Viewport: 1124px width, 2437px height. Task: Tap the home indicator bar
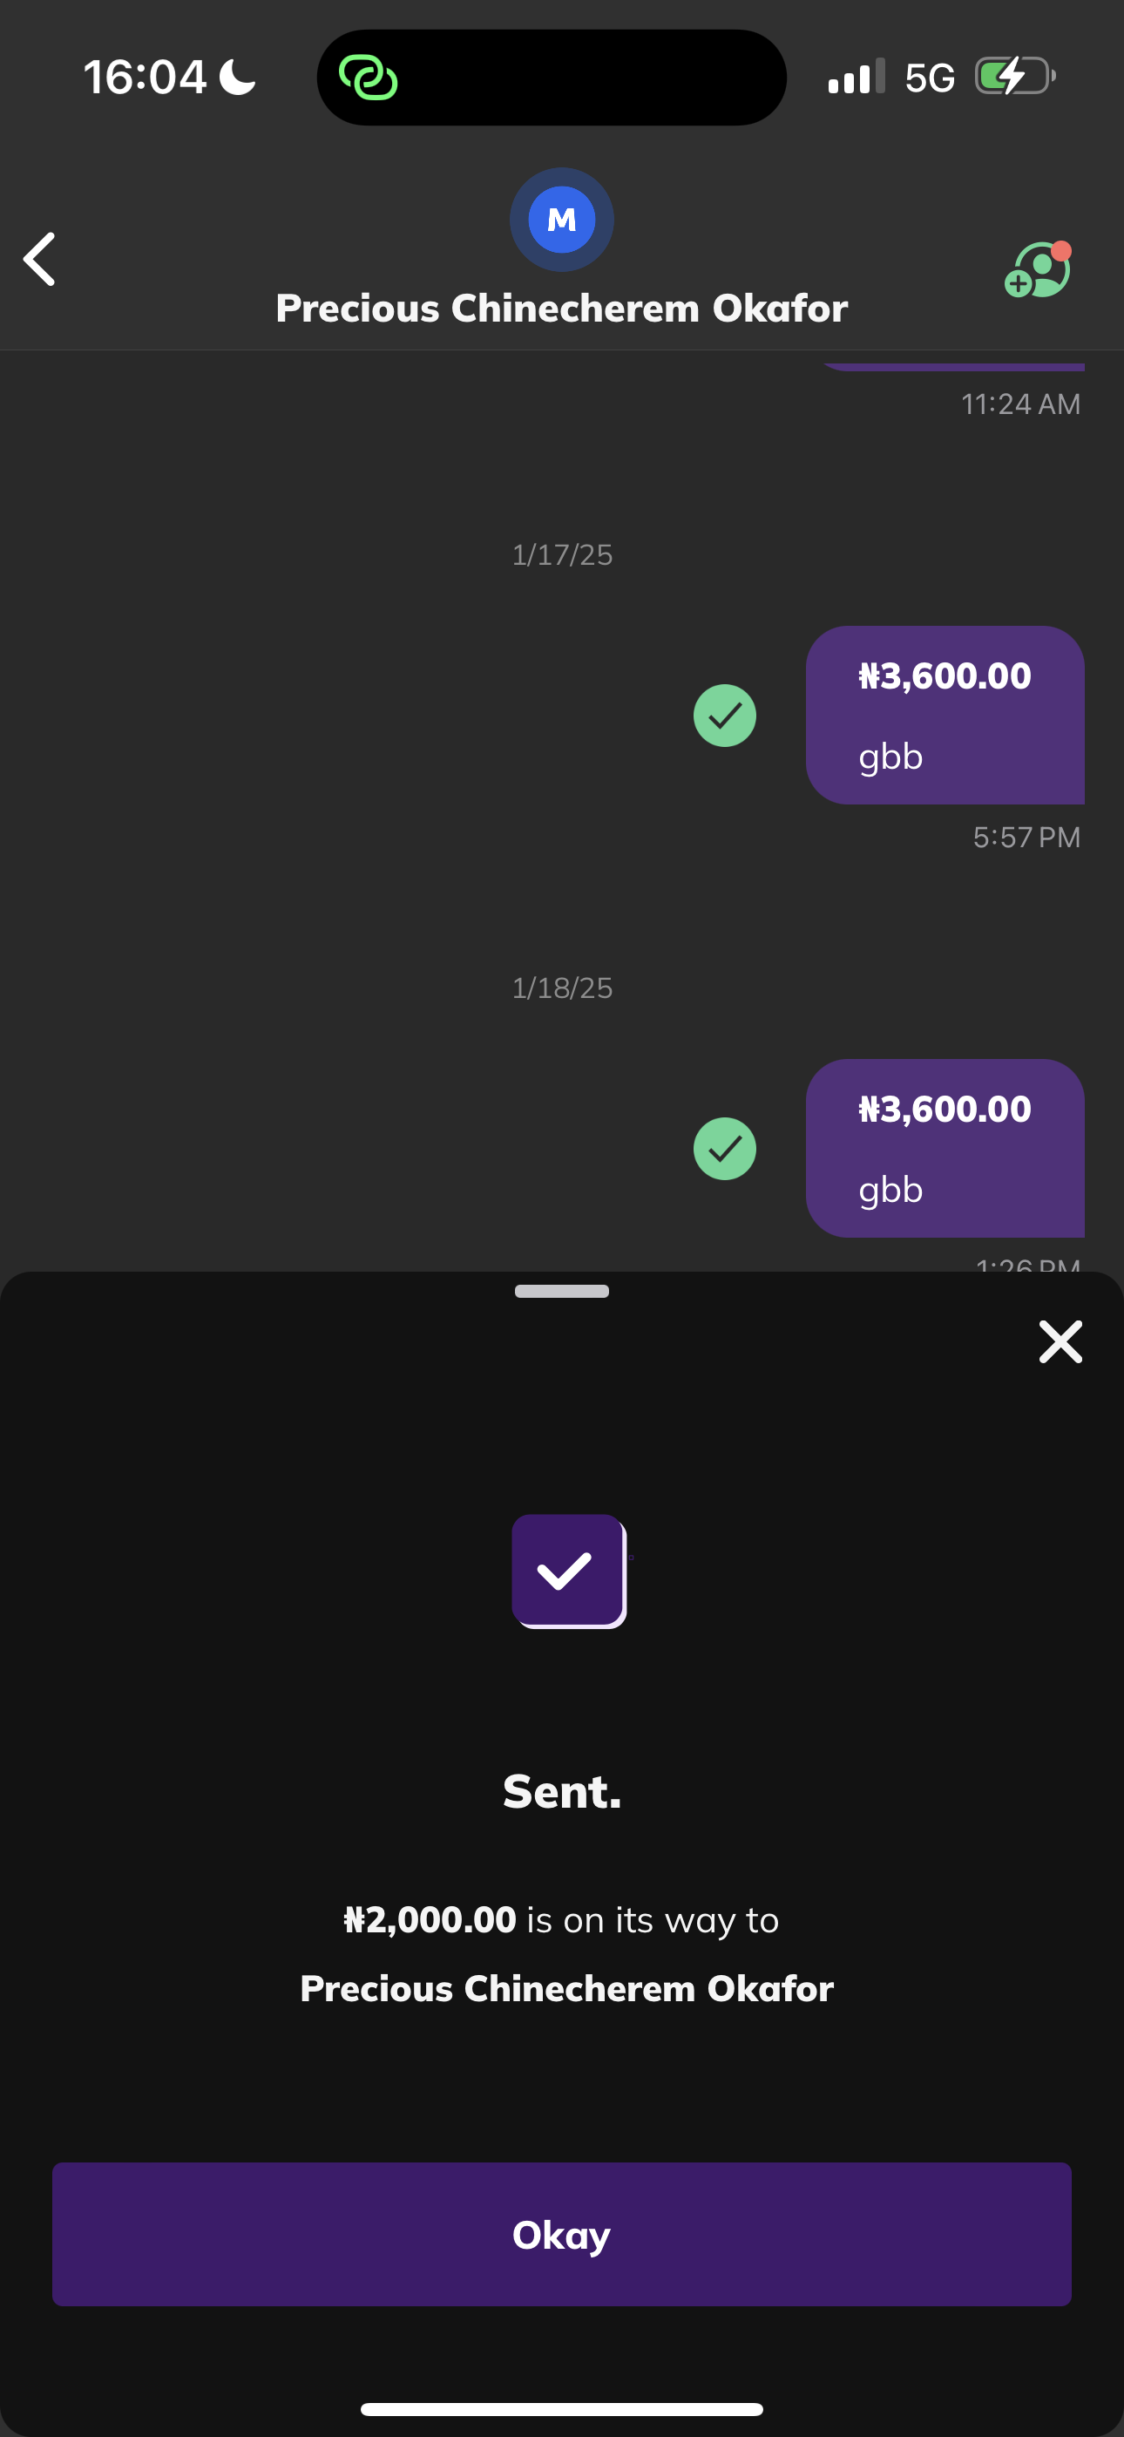tap(562, 2408)
